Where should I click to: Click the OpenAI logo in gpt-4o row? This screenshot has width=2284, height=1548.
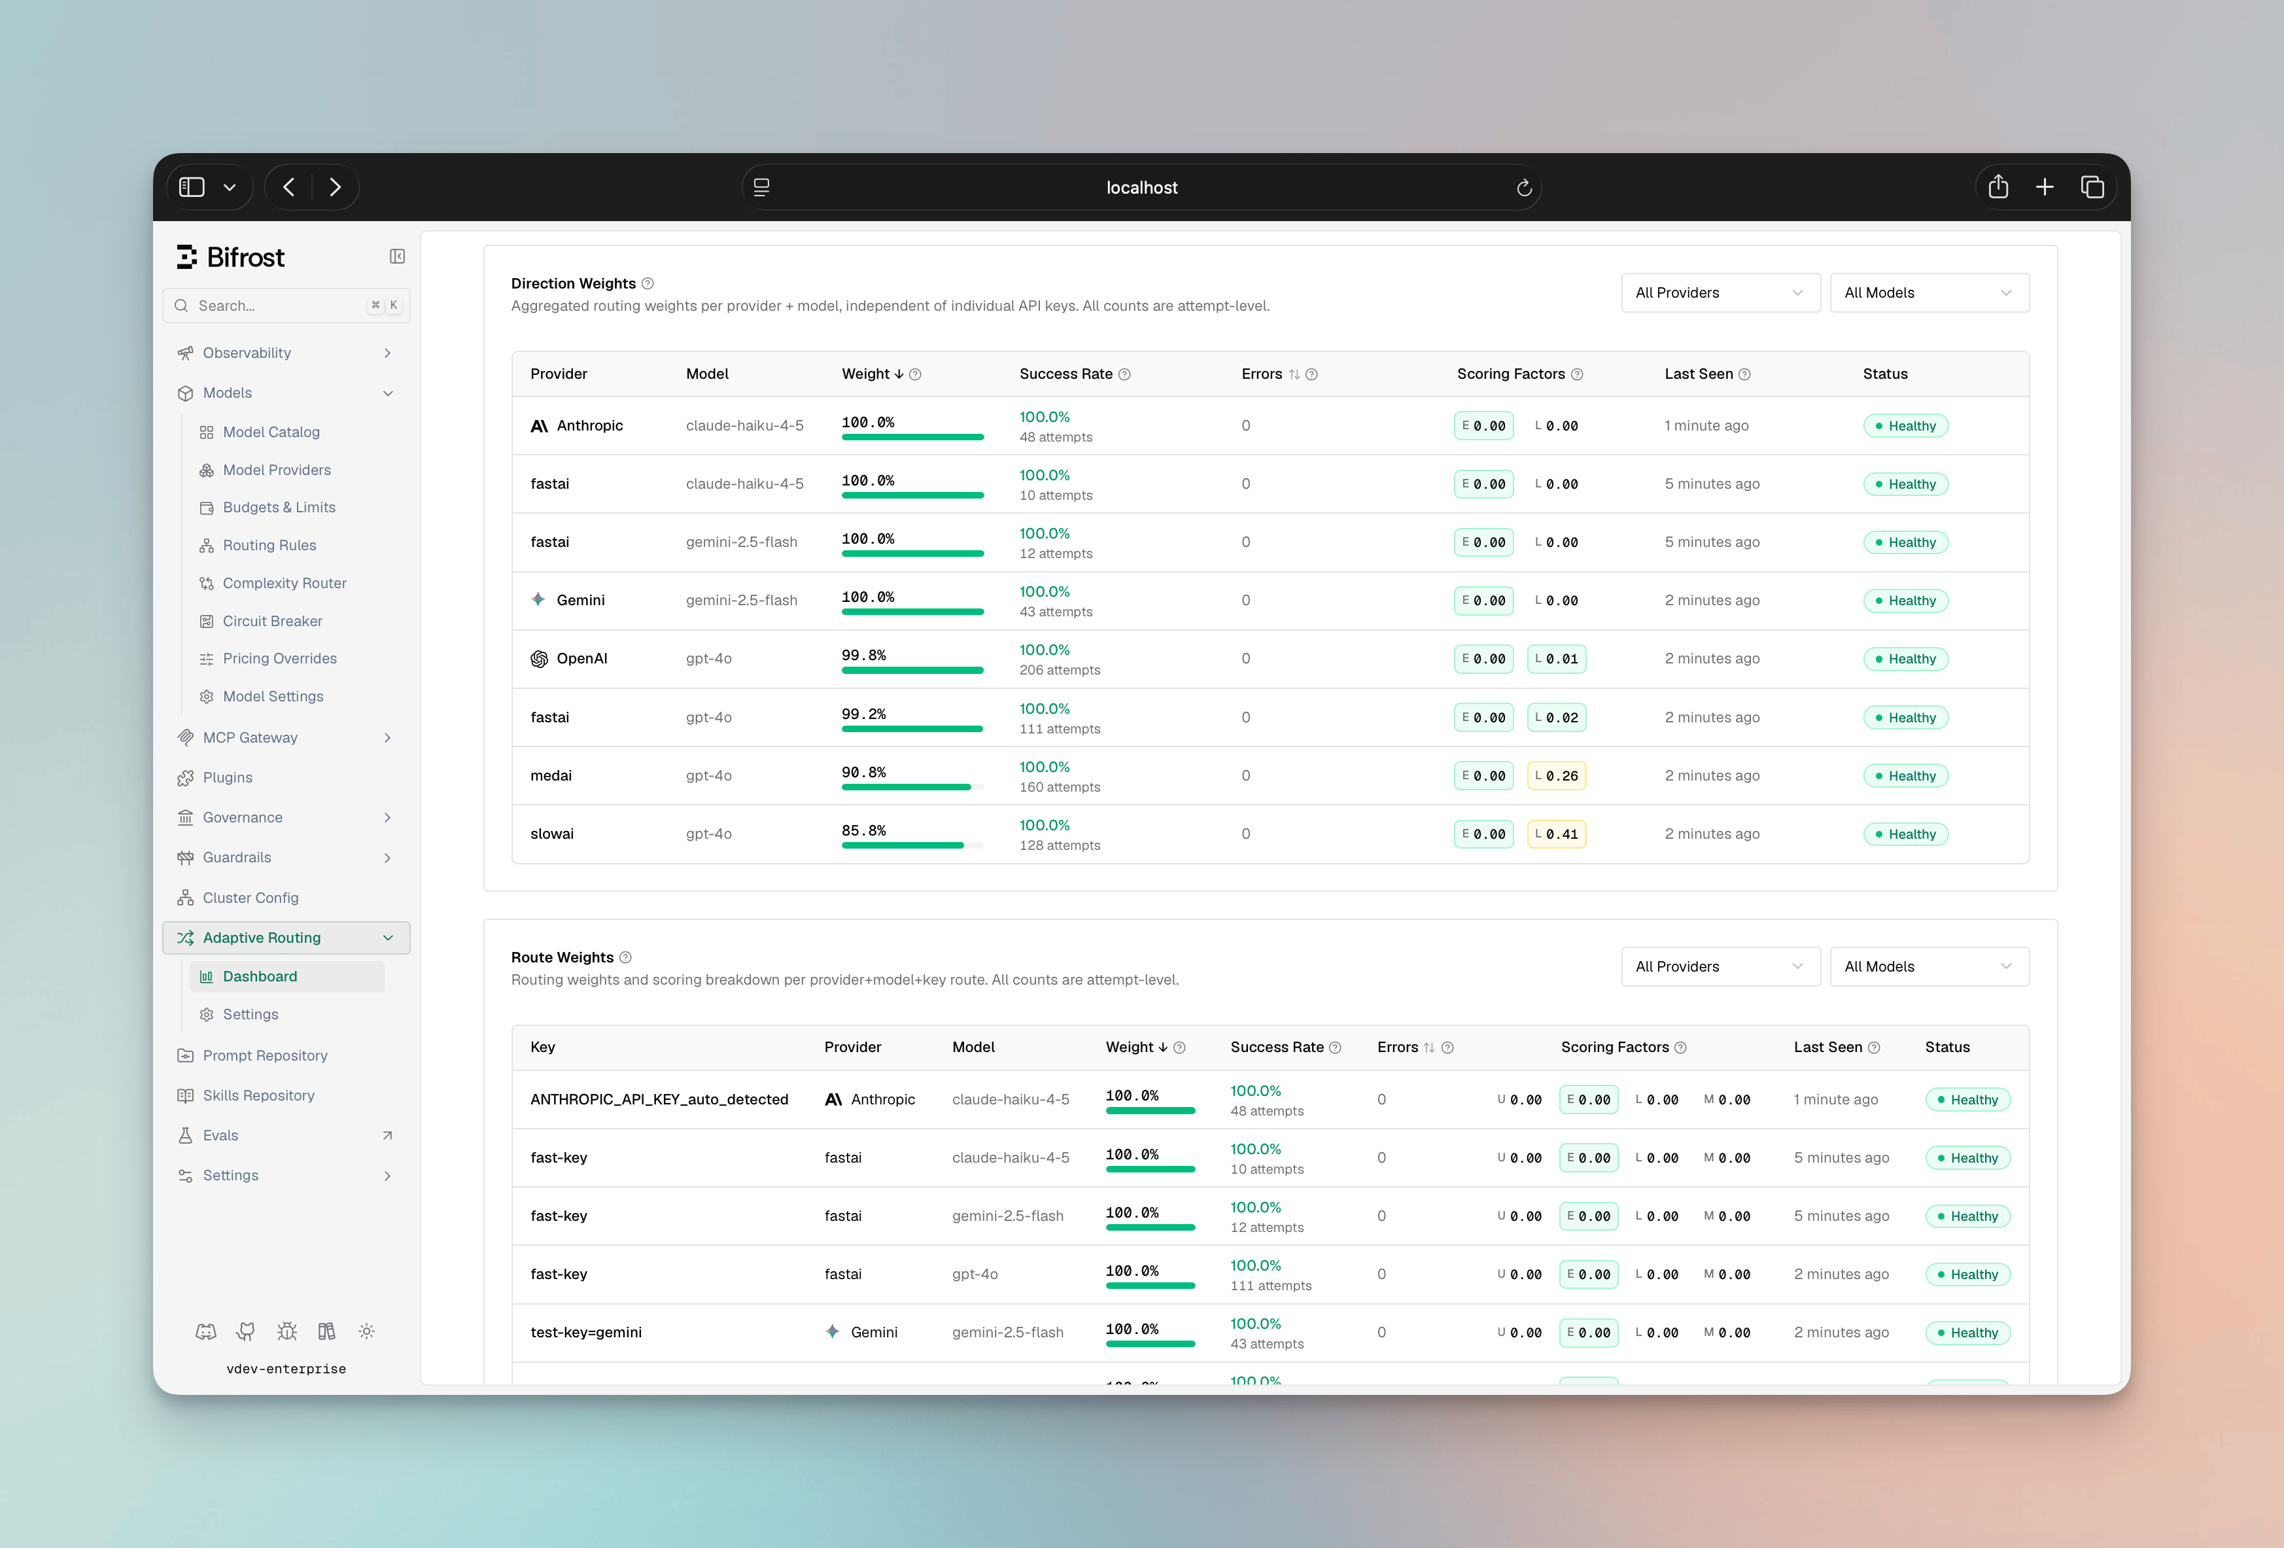click(538, 658)
